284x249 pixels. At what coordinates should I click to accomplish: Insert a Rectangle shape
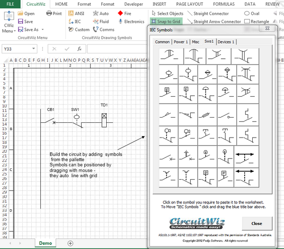(x=257, y=21)
